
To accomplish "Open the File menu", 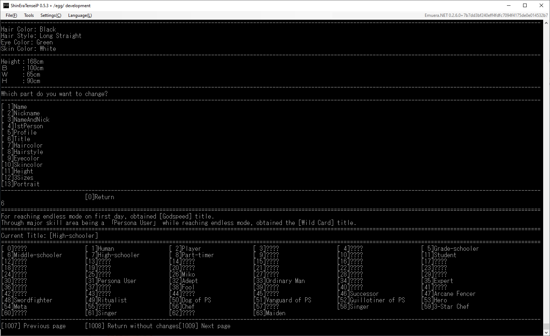I will (x=11, y=15).
